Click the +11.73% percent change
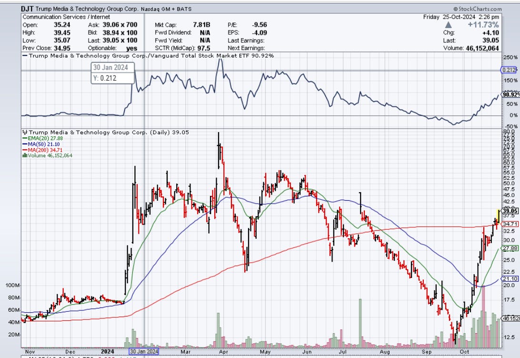Viewport: 520px width, 358px height. point(483,25)
